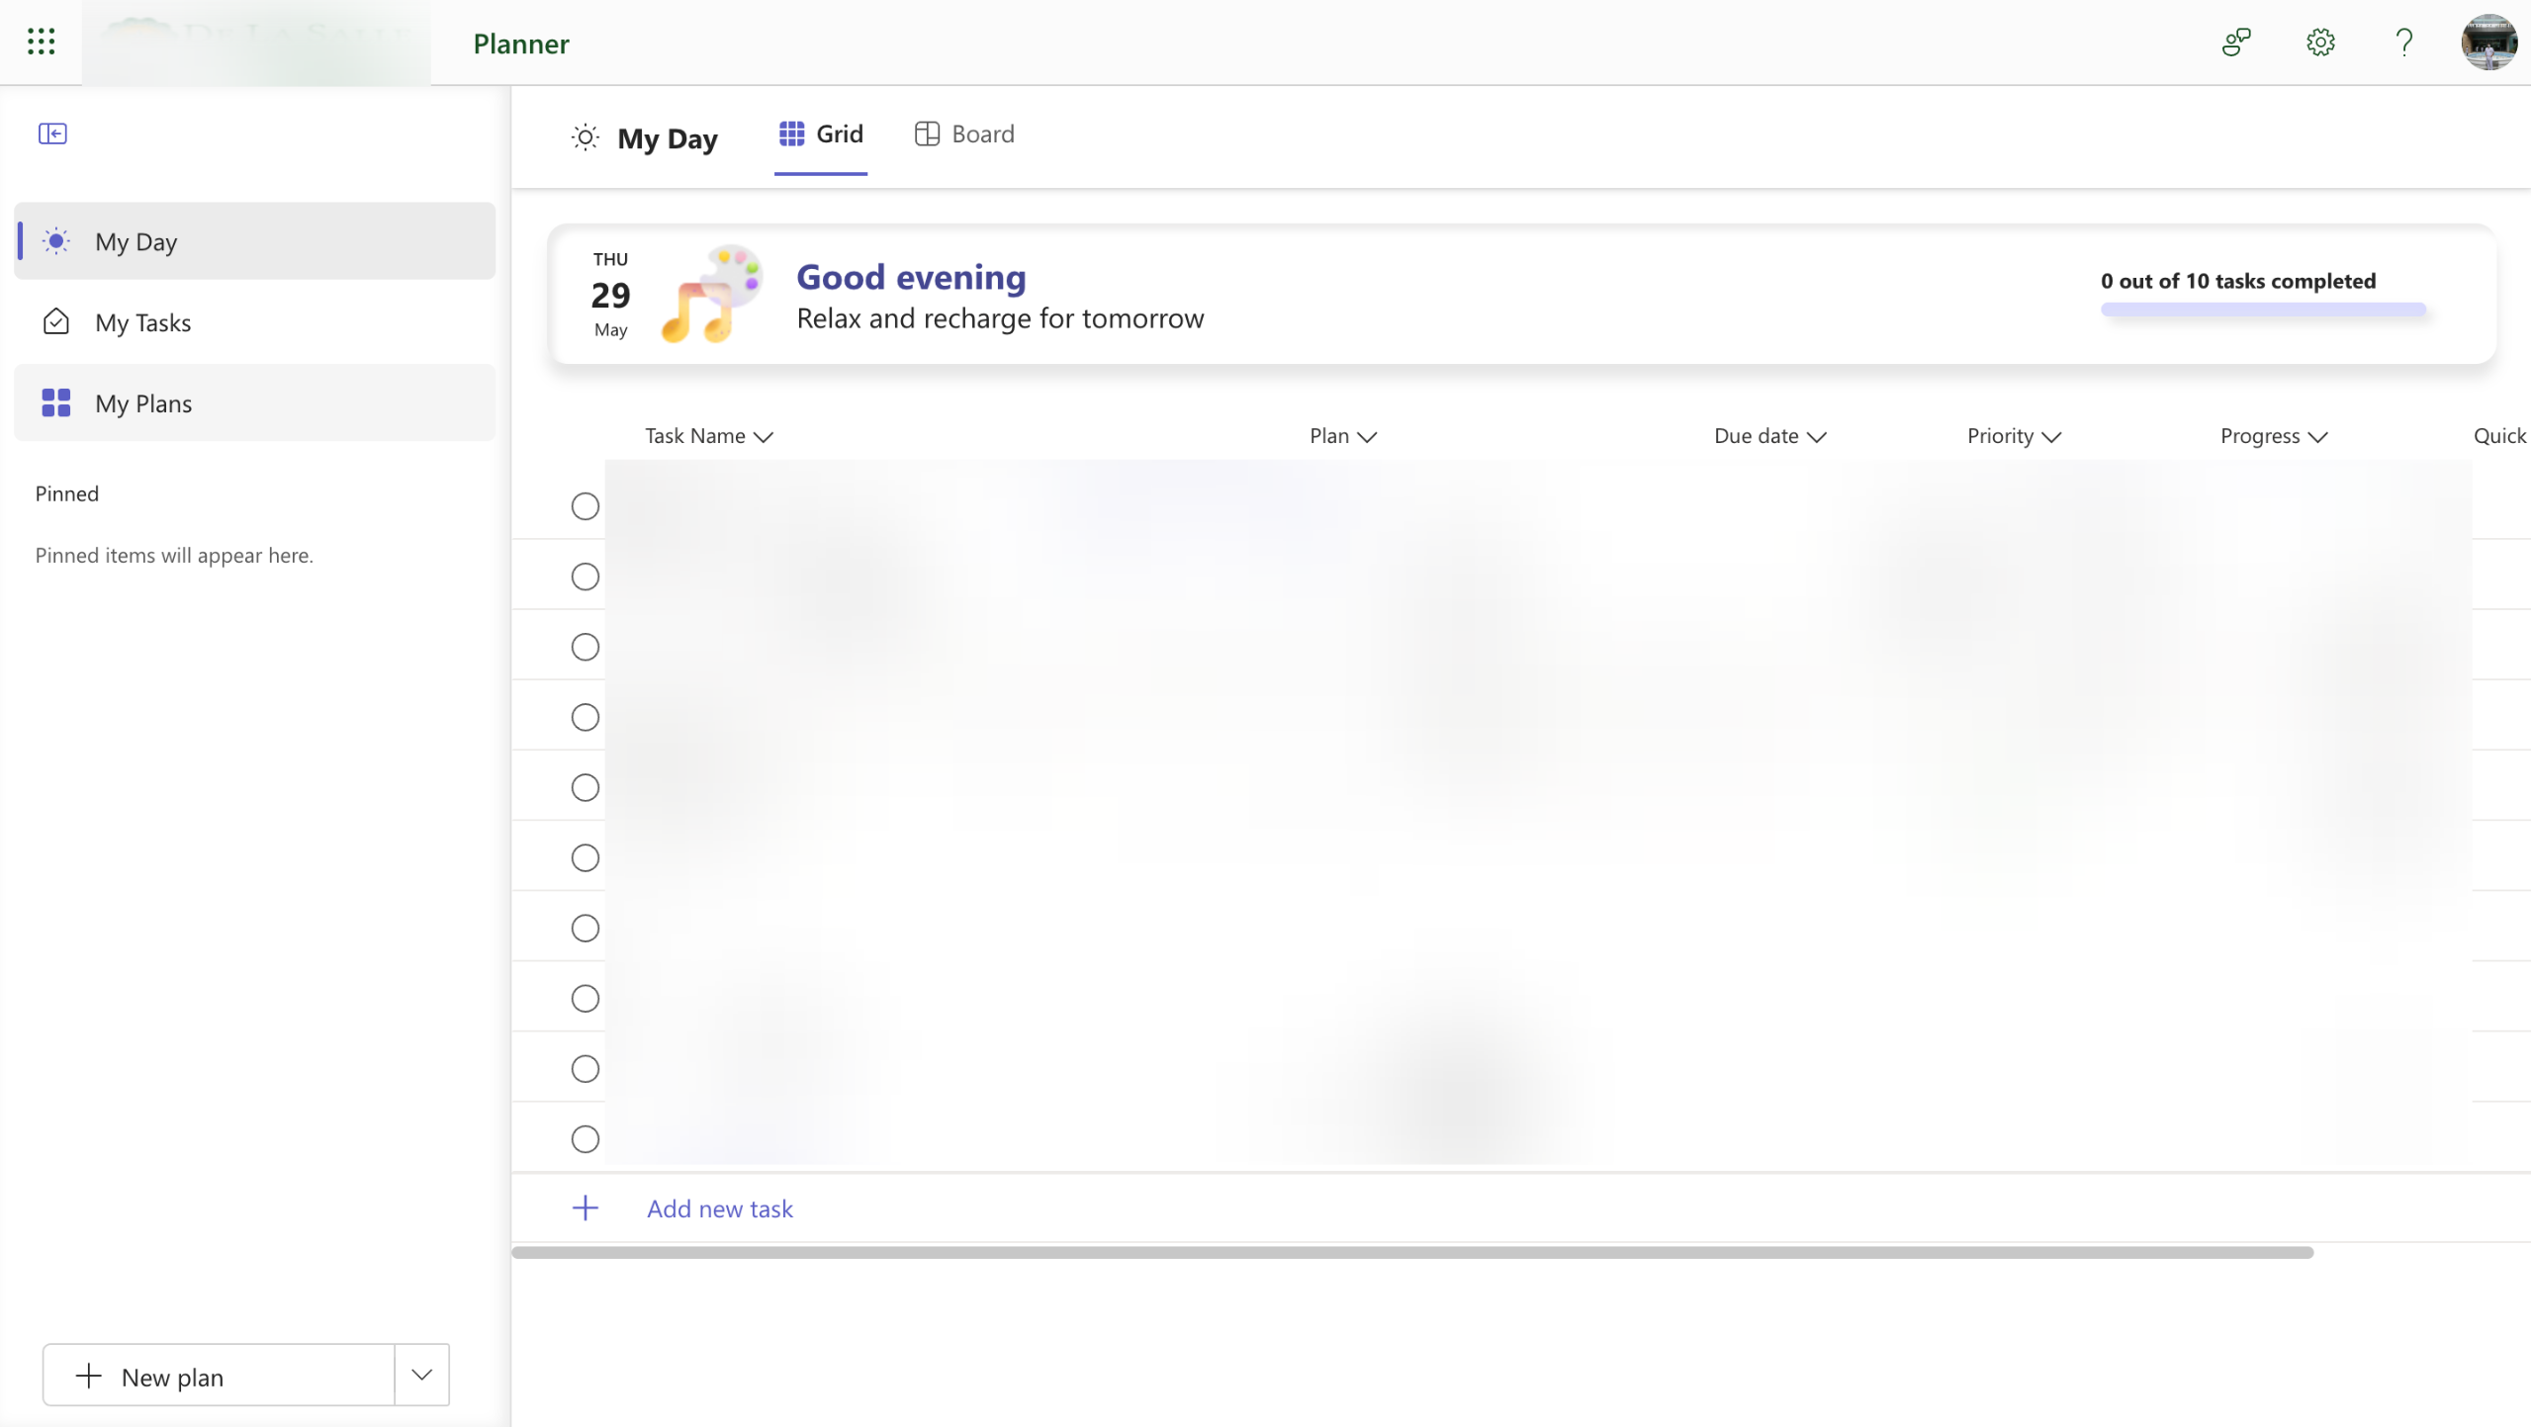Click the '0 out of 10 tasks completed' text
Image resolution: width=2531 pixels, height=1427 pixels.
(x=2237, y=281)
